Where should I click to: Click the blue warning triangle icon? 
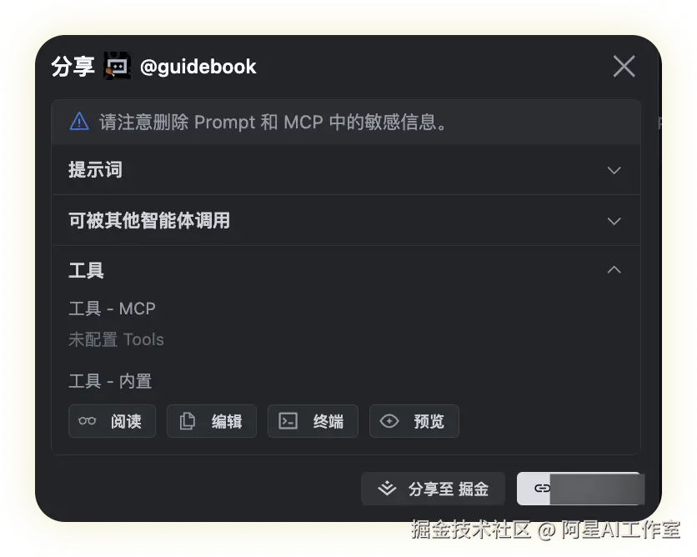pos(79,122)
